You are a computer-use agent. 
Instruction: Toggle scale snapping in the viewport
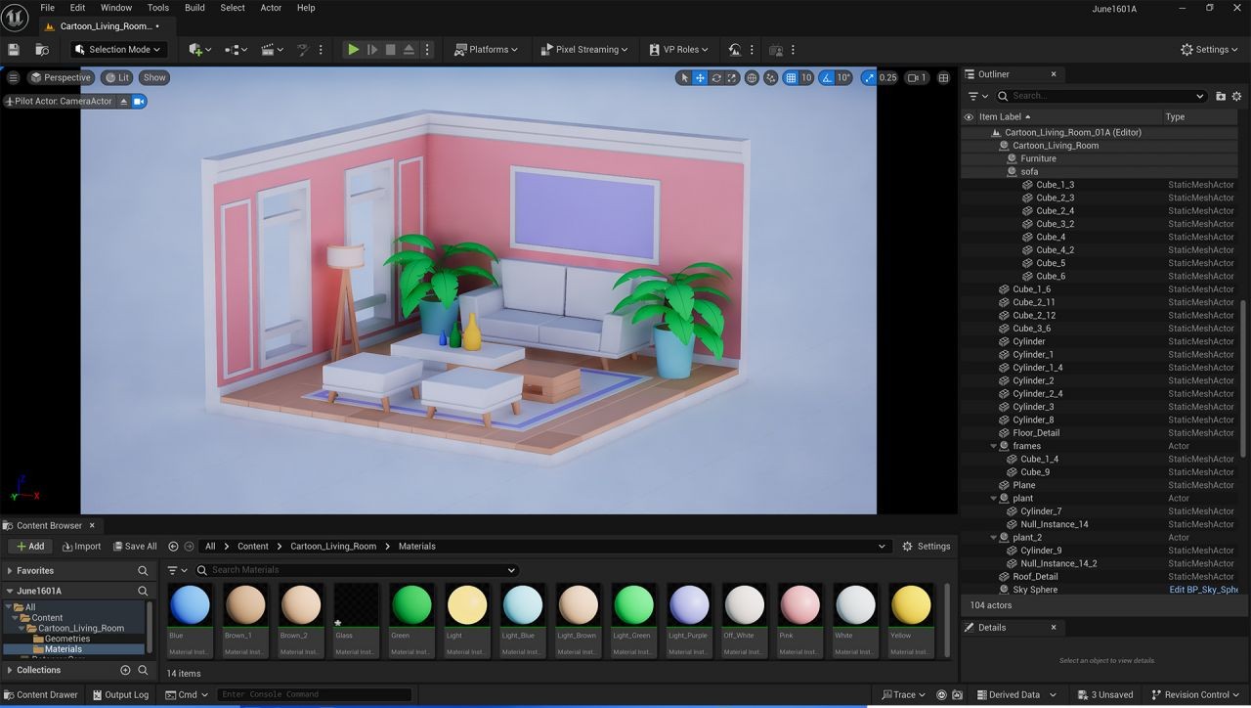point(869,78)
